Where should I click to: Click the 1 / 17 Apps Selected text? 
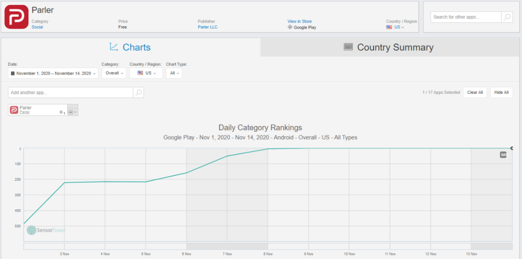click(441, 93)
